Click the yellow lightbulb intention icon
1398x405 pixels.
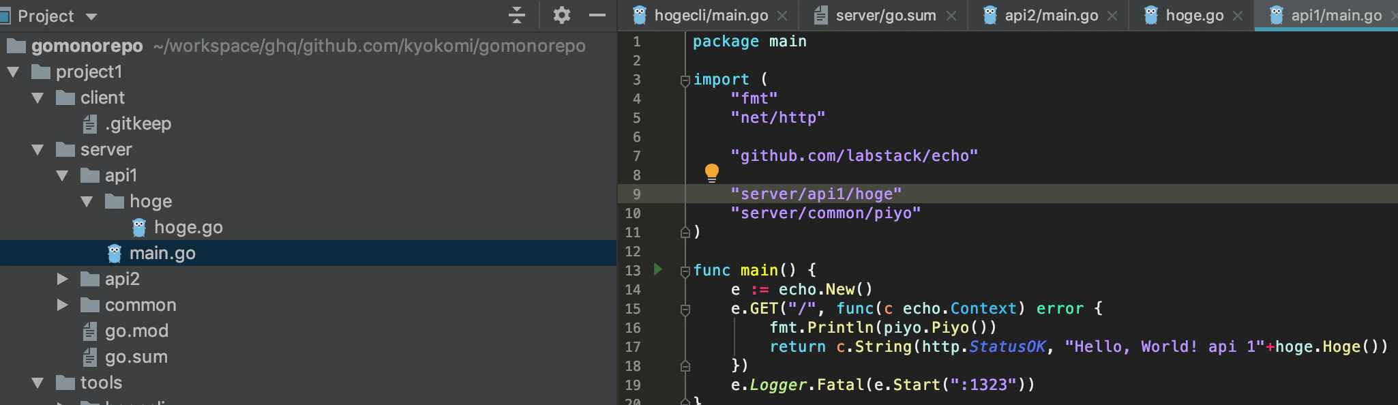(711, 172)
